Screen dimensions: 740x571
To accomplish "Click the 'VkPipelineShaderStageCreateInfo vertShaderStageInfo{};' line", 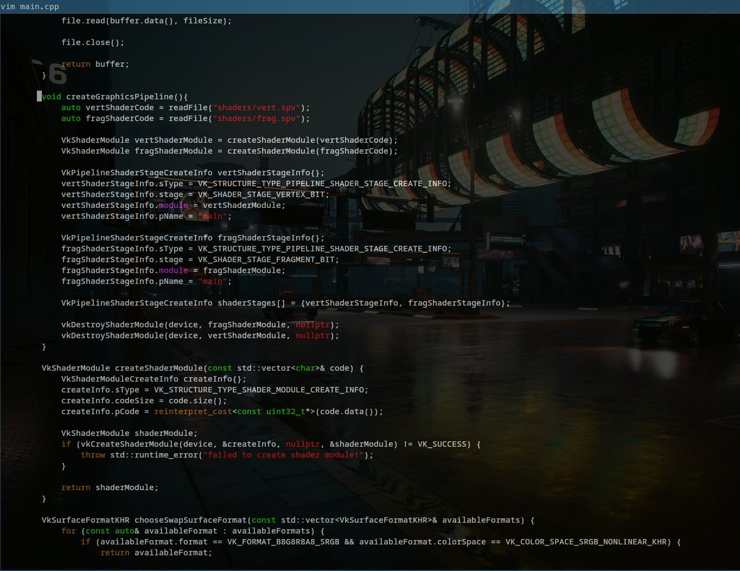I will [193, 173].
